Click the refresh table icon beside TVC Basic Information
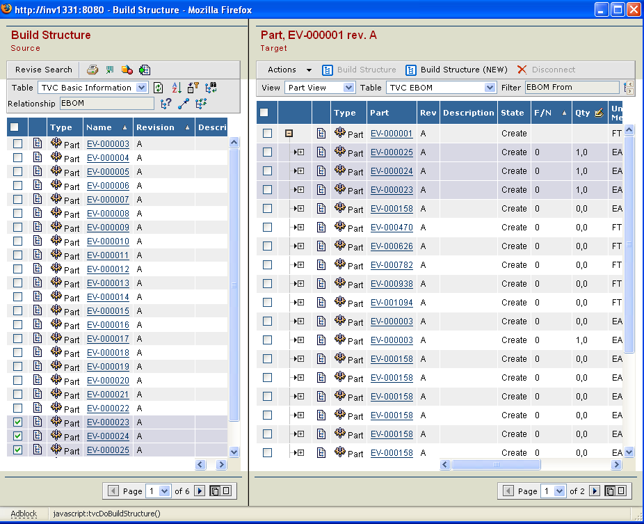 [159, 88]
